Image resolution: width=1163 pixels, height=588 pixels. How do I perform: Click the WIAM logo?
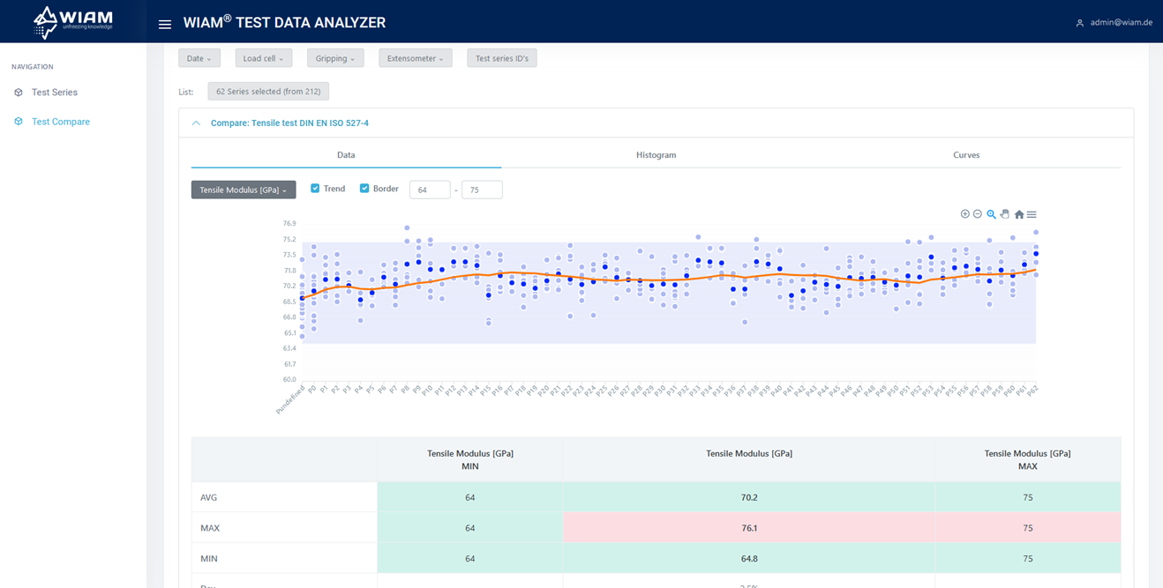click(x=73, y=22)
